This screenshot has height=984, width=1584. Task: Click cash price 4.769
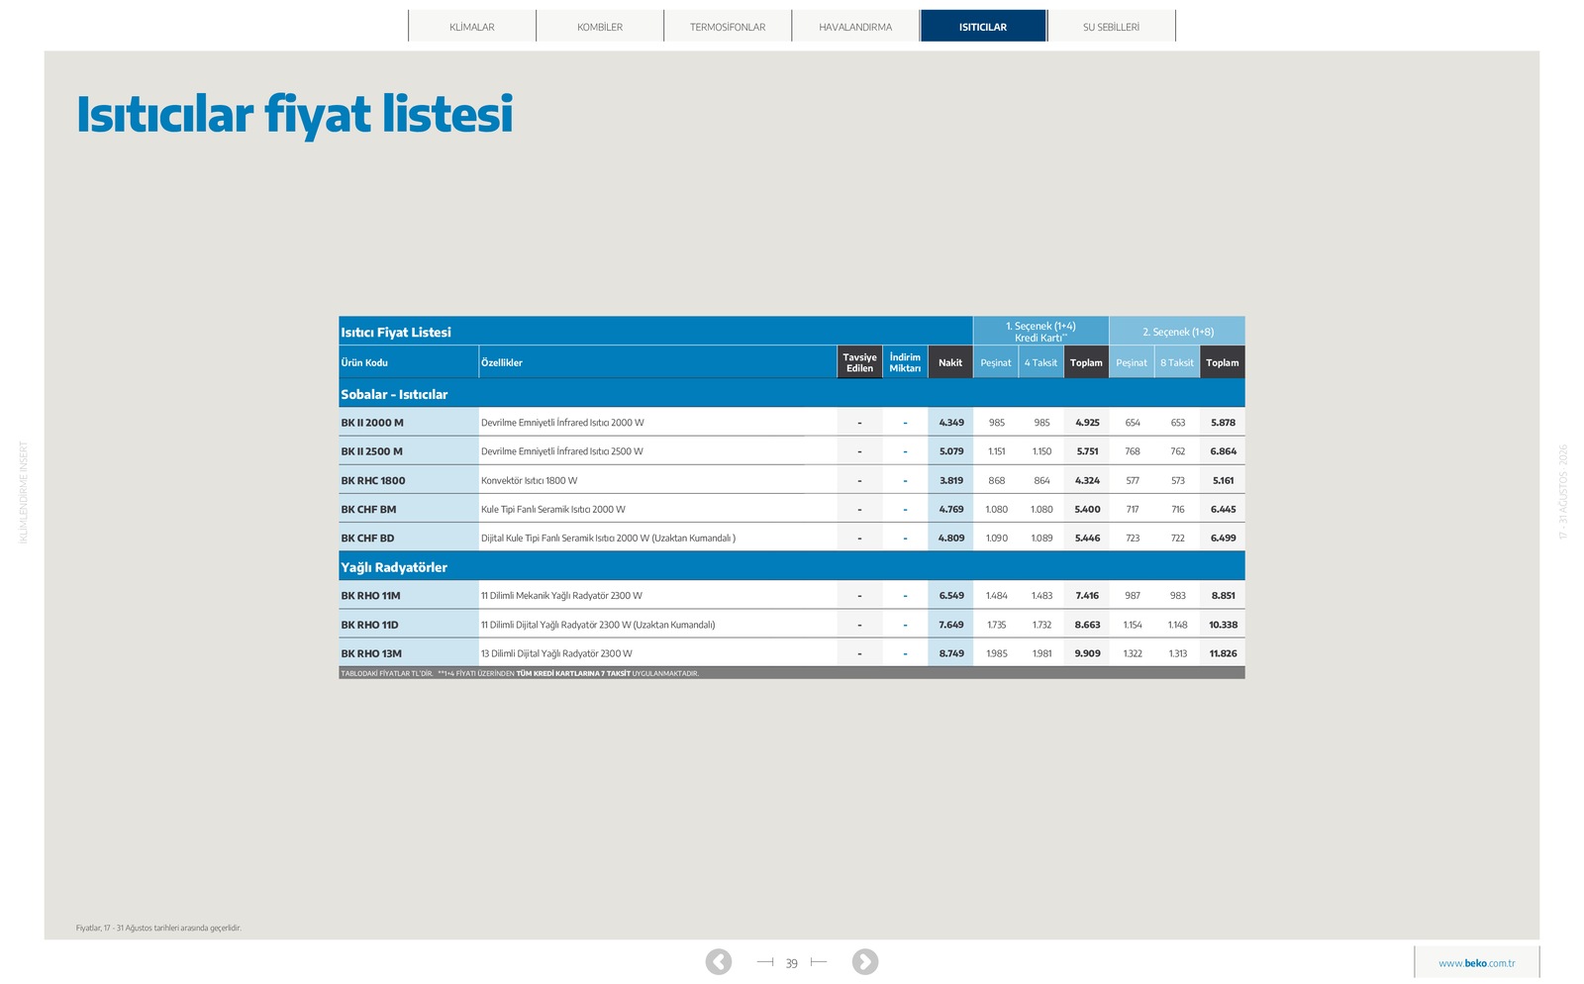point(951,509)
